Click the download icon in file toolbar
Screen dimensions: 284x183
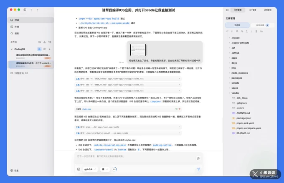pyautogui.click(x=251, y=31)
